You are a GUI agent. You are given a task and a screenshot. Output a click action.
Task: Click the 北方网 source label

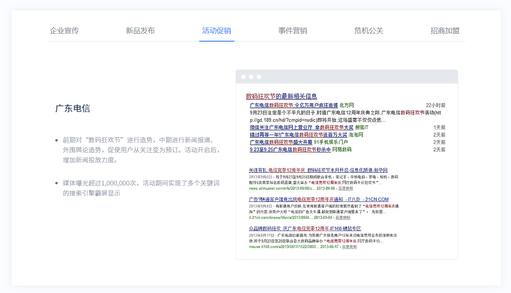(347, 106)
